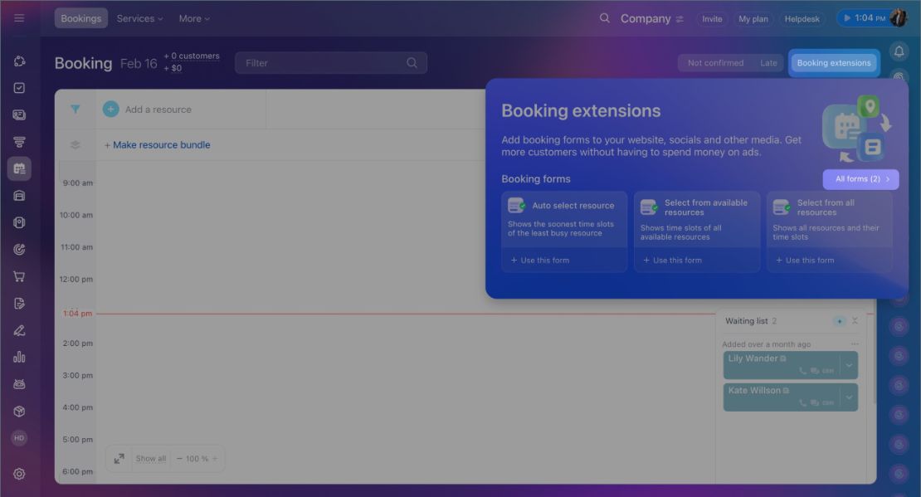Open the hamburger main menu
Screen dimensions: 921x497
coord(19,18)
